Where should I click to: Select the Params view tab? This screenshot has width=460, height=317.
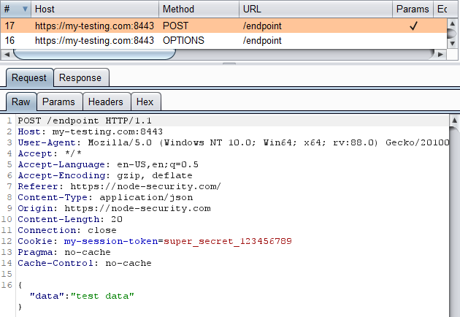58,102
